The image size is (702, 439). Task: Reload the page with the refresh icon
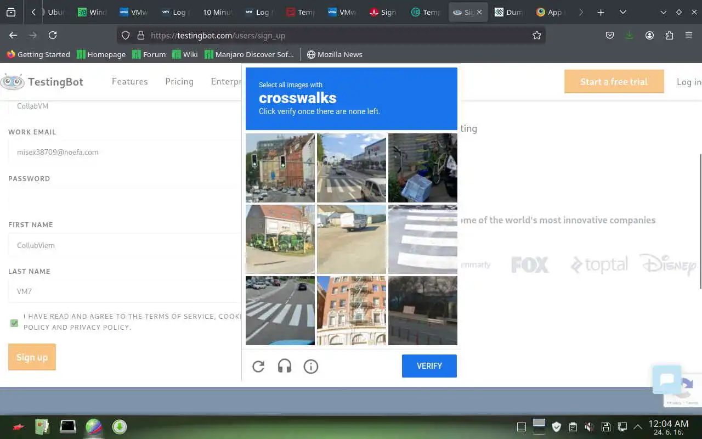[53, 35]
